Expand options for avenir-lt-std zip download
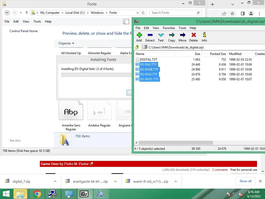265x199 pixels. tap(176, 181)
